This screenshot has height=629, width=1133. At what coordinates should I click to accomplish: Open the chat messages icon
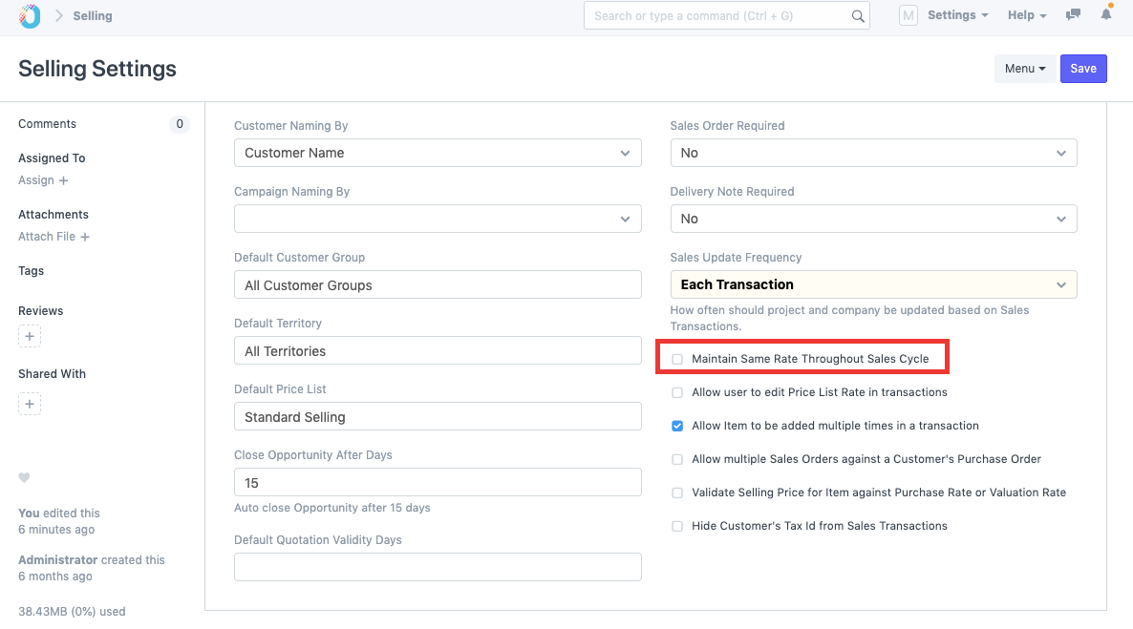1073,14
